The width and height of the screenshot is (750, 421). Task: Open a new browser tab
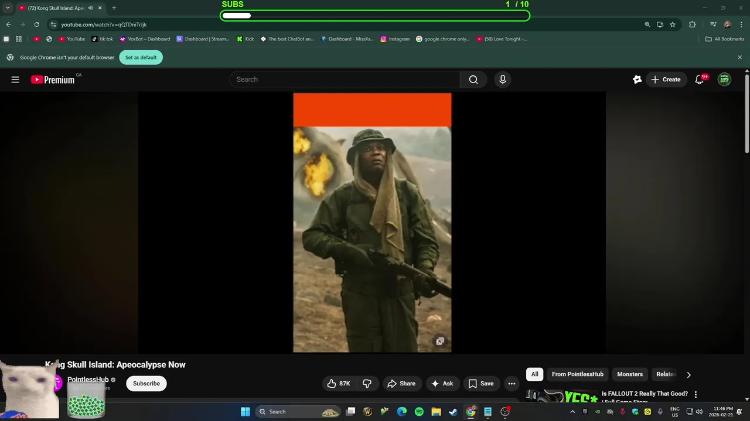(114, 8)
